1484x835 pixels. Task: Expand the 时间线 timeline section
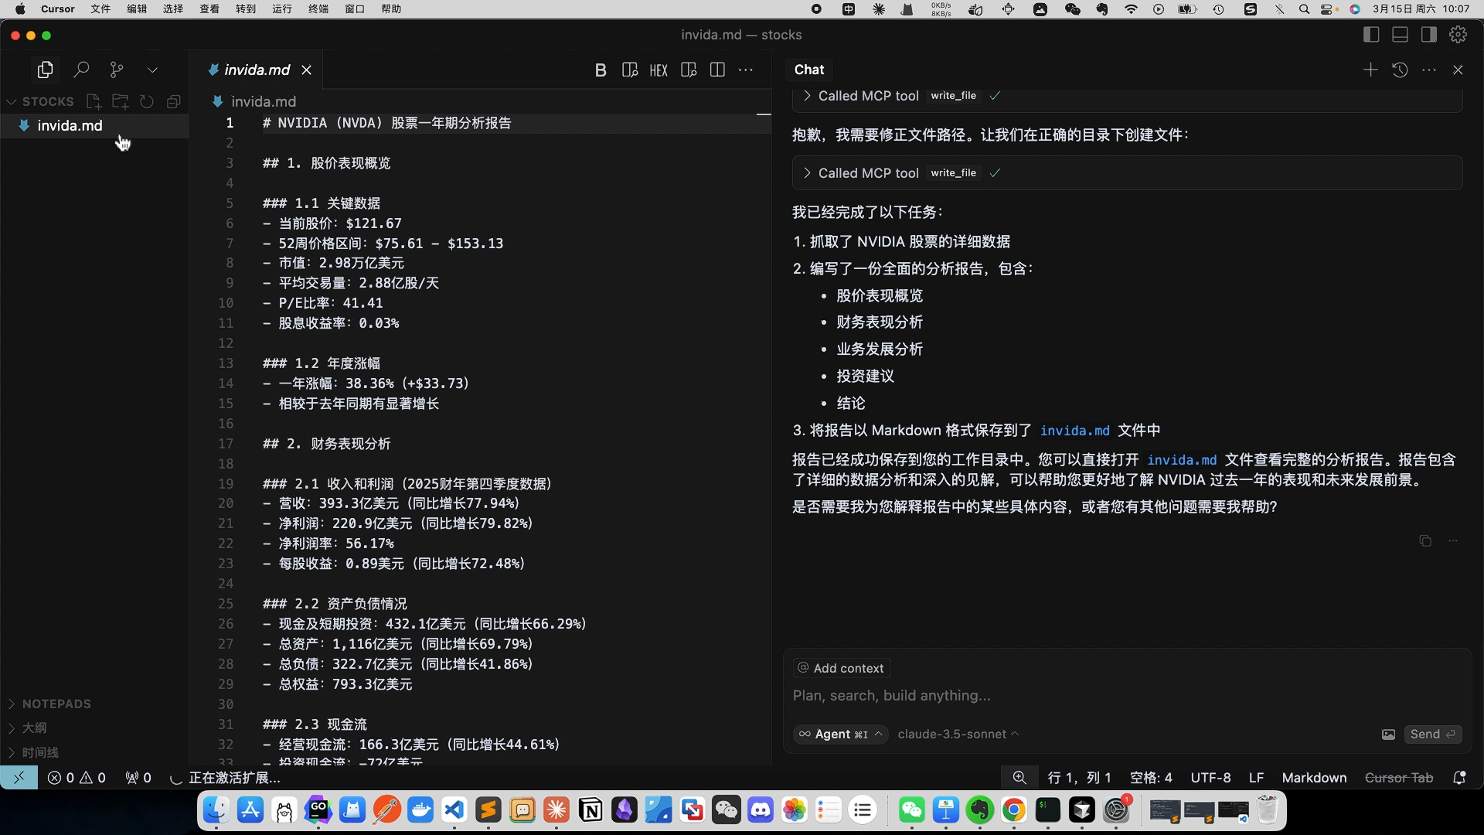(x=94, y=752)
